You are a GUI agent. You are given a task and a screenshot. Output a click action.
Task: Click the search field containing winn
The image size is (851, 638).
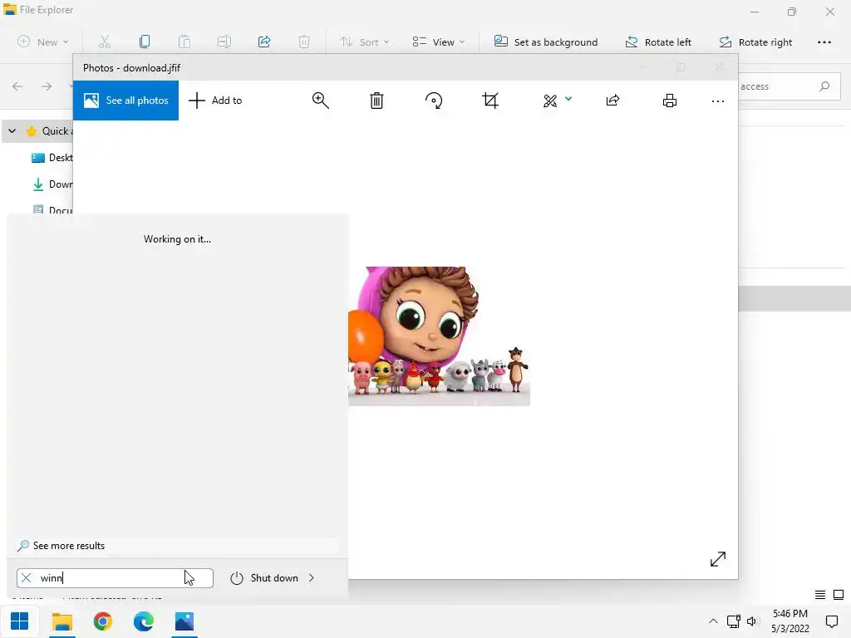pyautogui.click(x=115, y=578)
